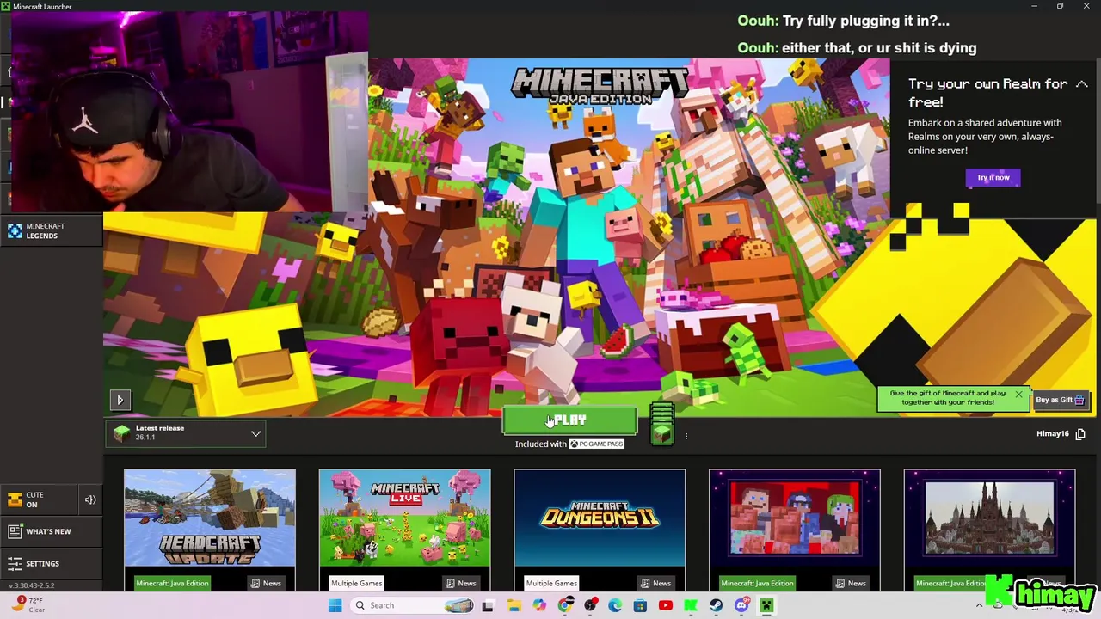Click News tag on three characters card
The height and width of the screenshot is (619, 1101).
(850, 584)
